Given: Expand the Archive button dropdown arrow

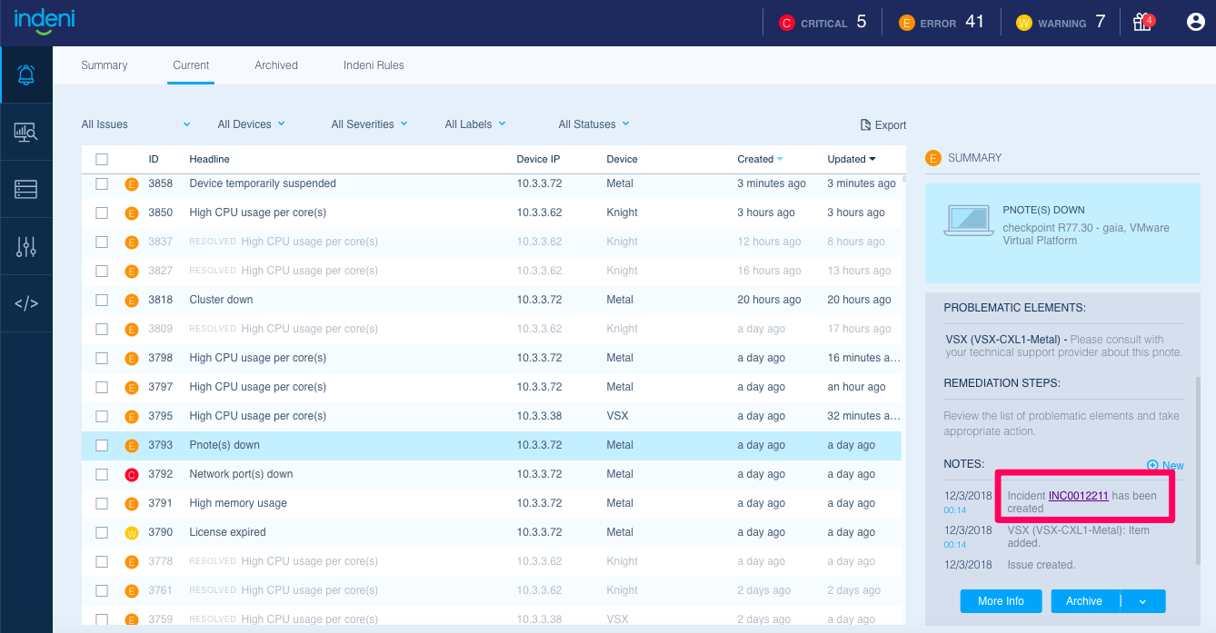Looking at the screenshot, I should point(1142,601).
